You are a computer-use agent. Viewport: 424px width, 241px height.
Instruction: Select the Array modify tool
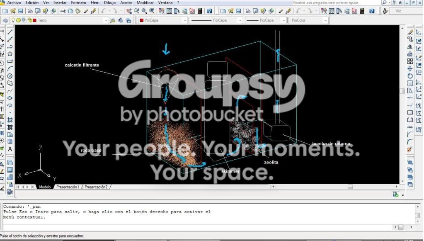click(x=410, y=61)
